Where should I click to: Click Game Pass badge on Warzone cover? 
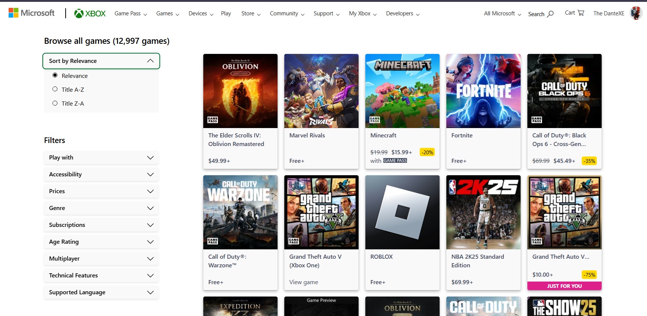click(213, 241)
